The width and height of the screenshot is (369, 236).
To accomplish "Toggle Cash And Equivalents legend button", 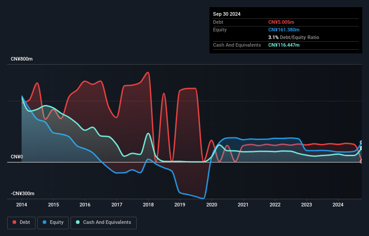I will [103, 223].
